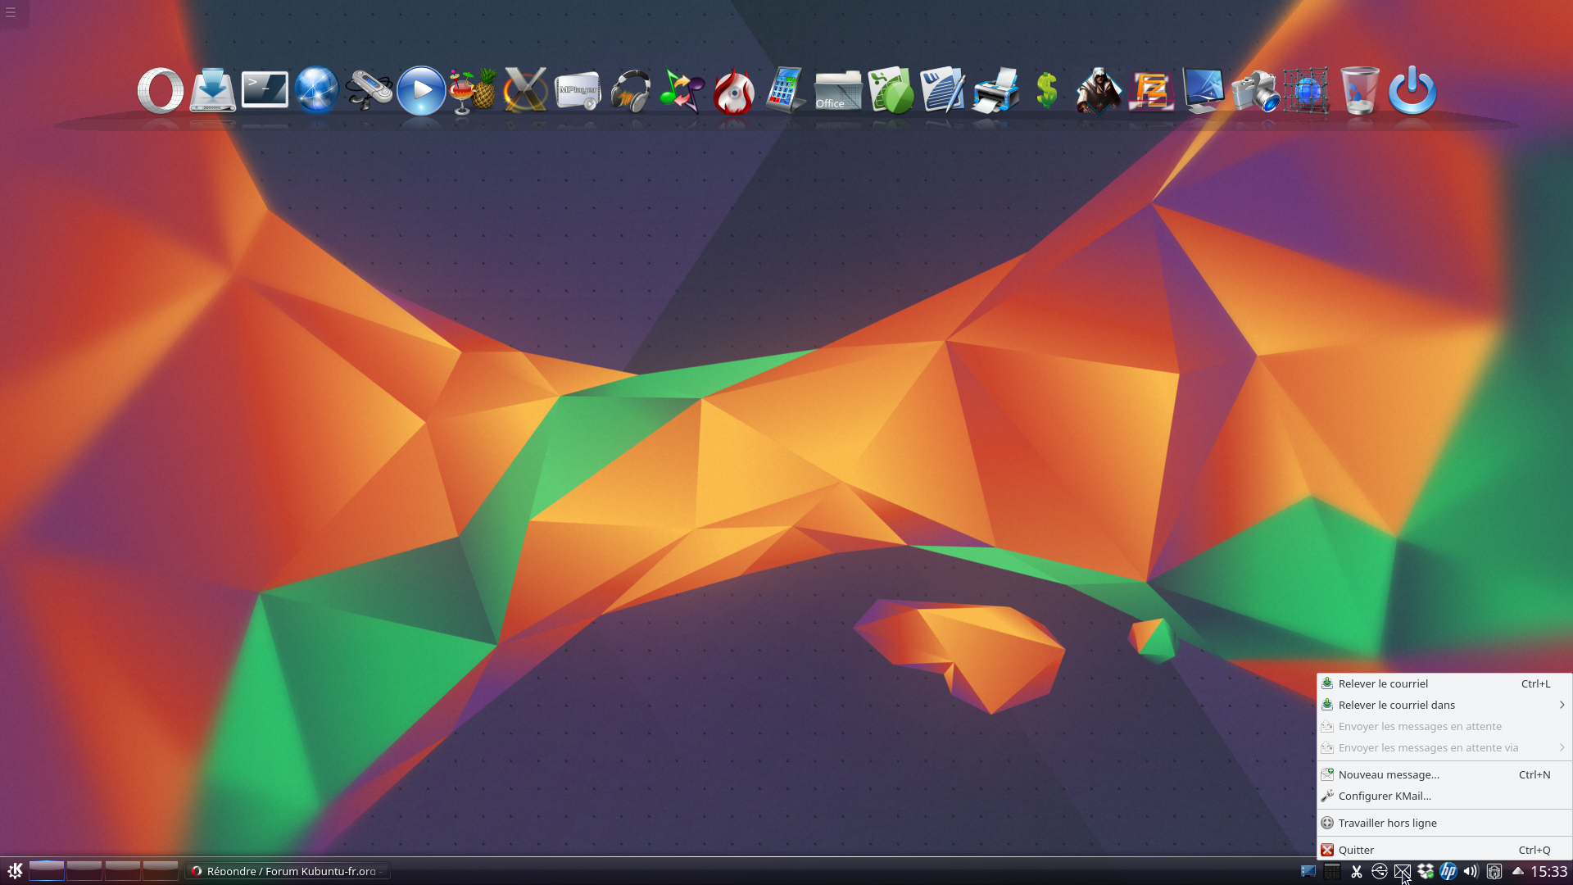This screenshot has width=1573, height=885.
Task: Launch the camera screenshot tool icon
Action: tap(1255, 91)
